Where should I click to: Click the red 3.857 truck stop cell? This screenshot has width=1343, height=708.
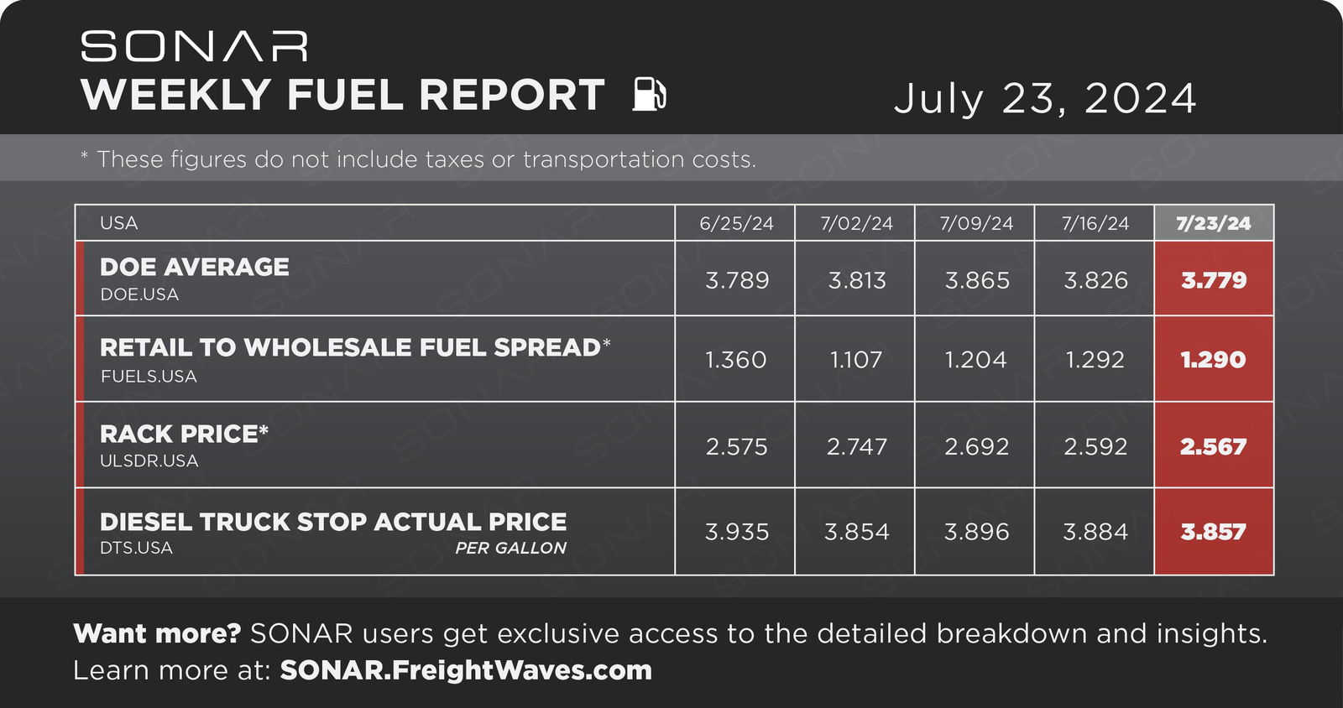(x=1214, y=532)
